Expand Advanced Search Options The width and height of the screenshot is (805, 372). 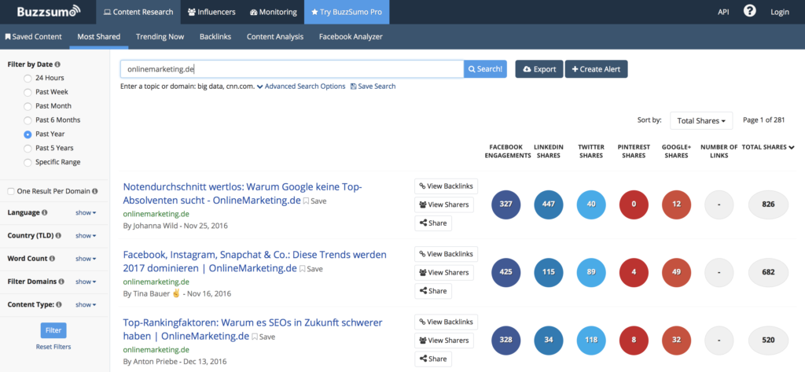coord(301,87)
